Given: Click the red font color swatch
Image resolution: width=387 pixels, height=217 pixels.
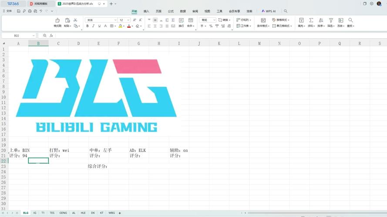Looking at the screenshot, I should tap(129, 26).
